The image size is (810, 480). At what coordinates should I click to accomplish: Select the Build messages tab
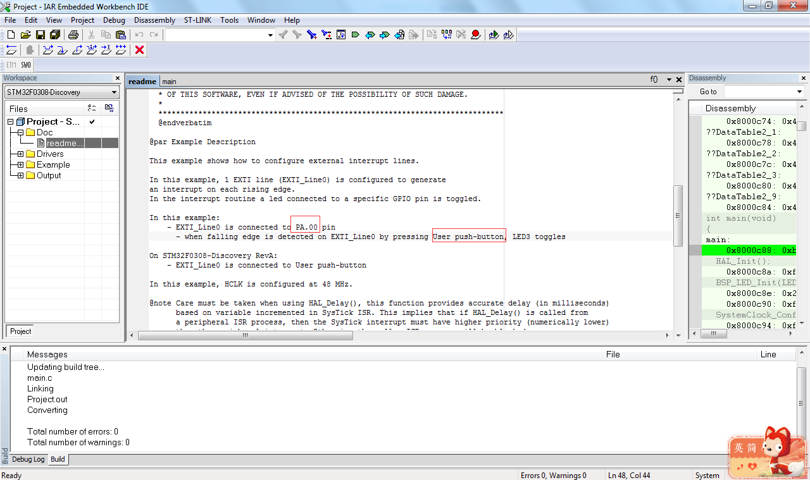(x=58, y=459)
